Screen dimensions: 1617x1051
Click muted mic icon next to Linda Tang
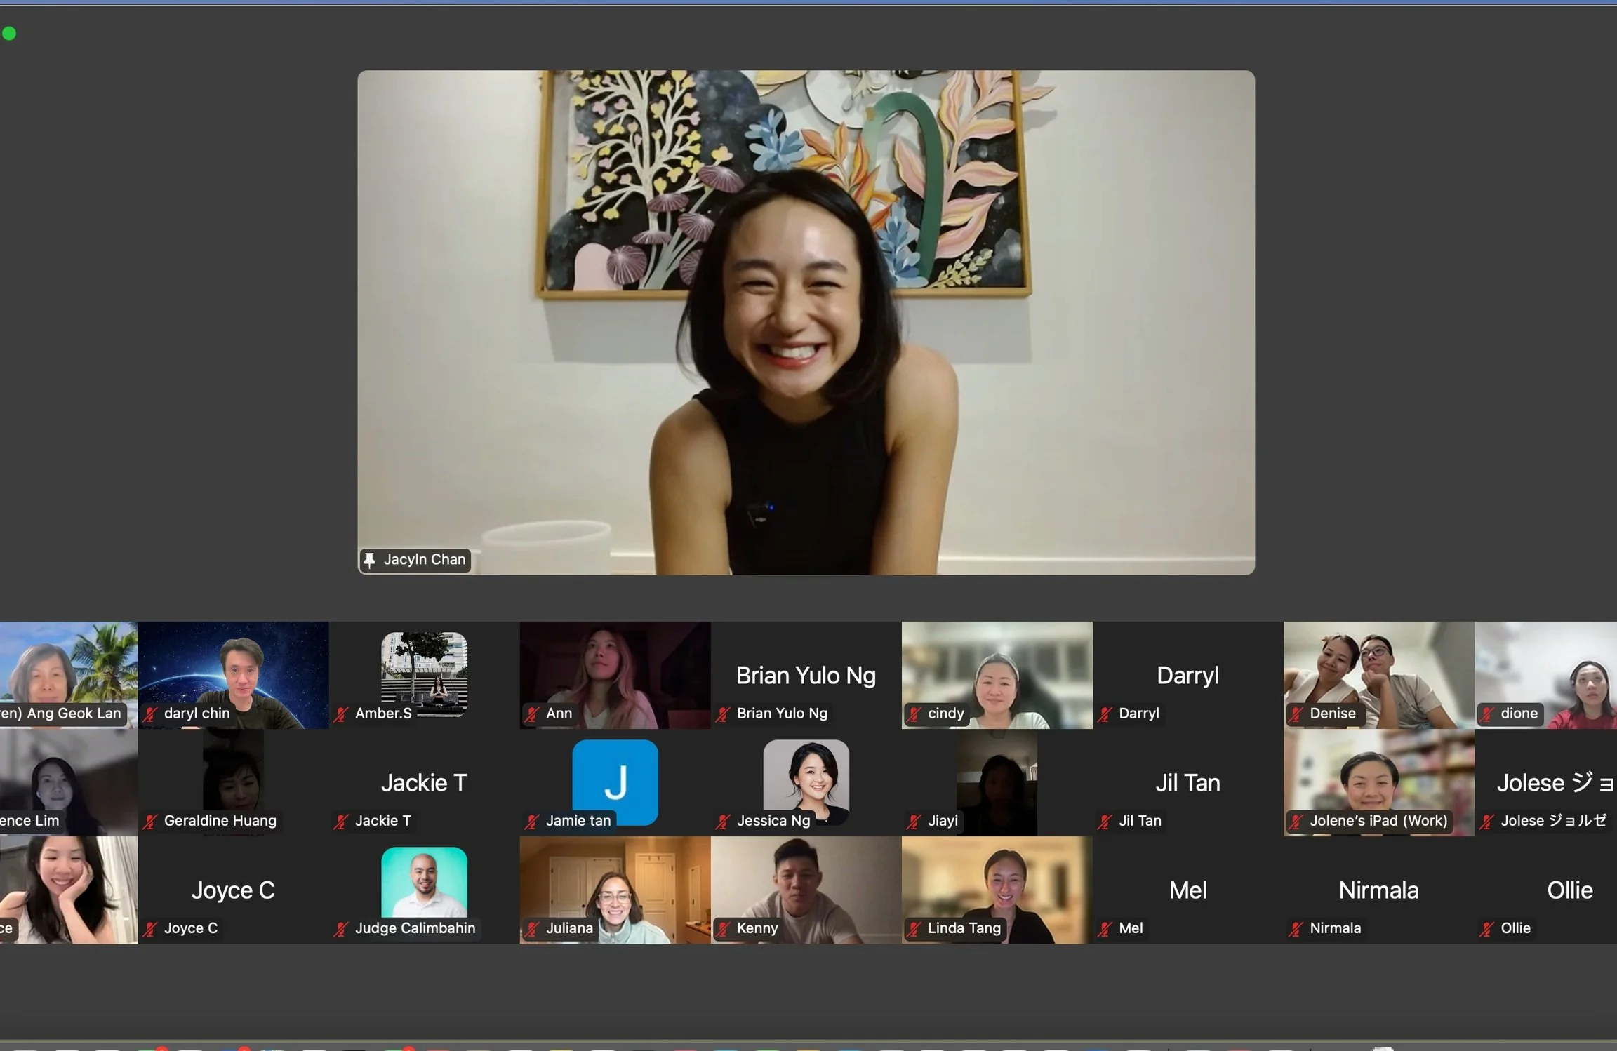pyautogui.click(x=914, y=928)
